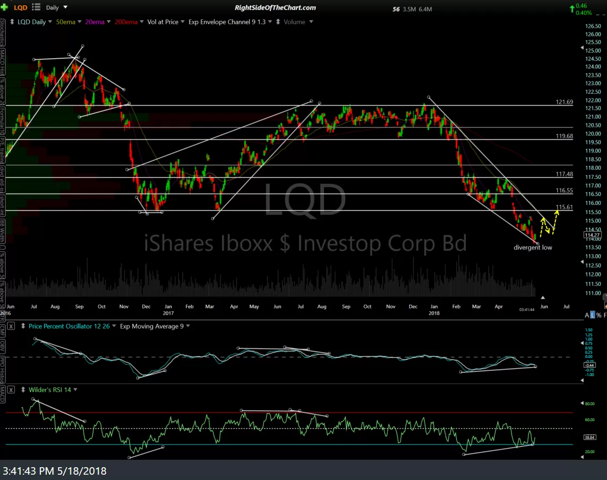607x480 pixels.
Task: Click the 20ema label
Action: tap(95, 22)
